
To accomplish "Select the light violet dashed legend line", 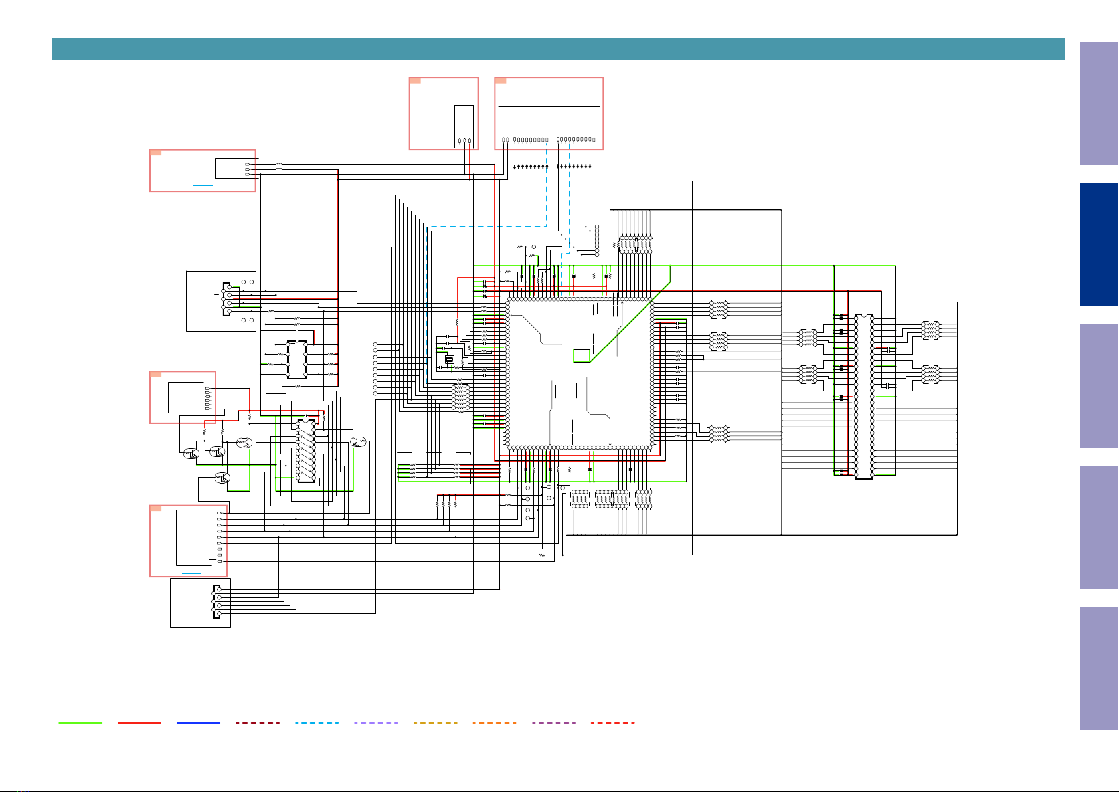I will tap(376, 722).
